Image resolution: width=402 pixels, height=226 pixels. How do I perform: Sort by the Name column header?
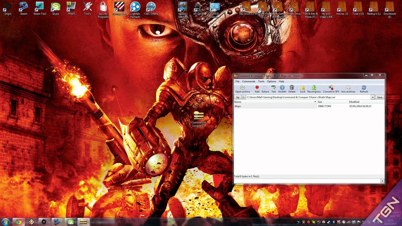click(x=275, y=102)
